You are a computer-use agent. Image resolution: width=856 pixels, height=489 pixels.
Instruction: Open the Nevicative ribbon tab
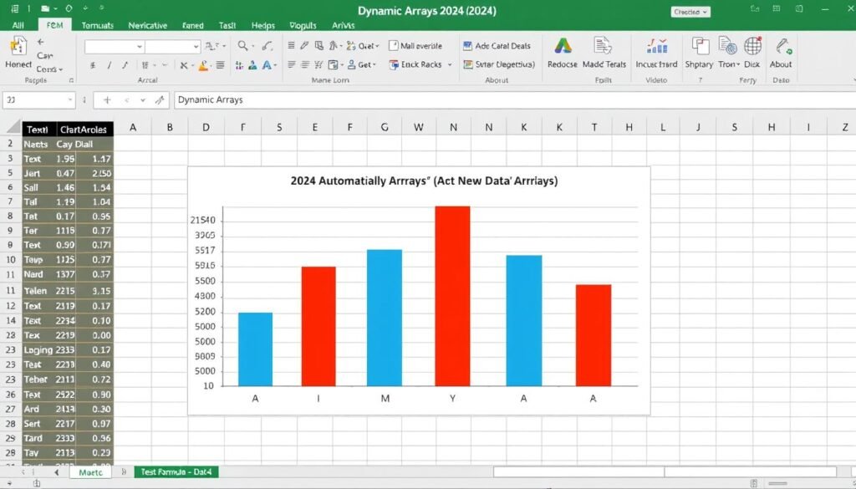pyautogui.click(x=147, y=25)
